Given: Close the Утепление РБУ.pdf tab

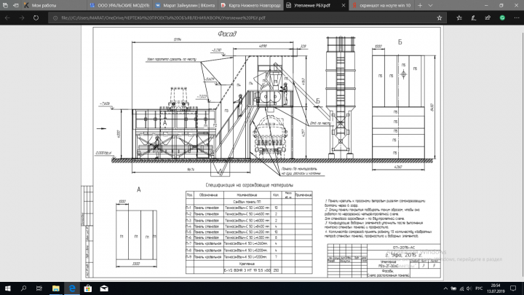Looking at the screenshot, I should tap(344, 5).
